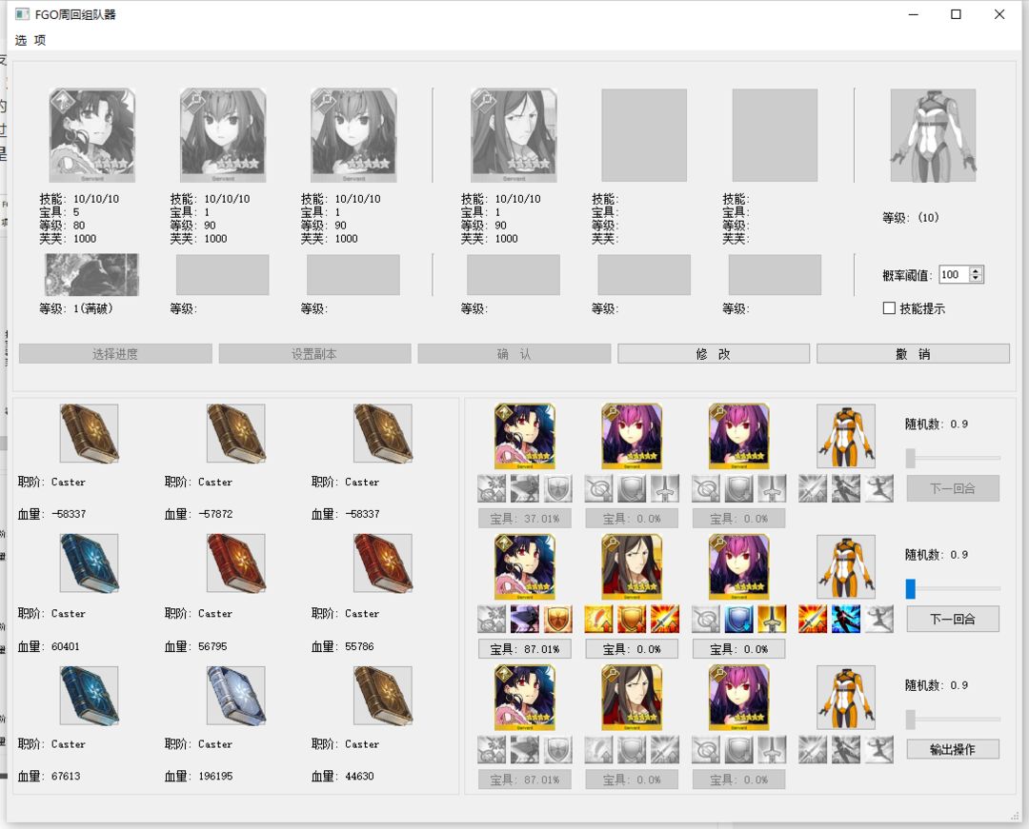Click the greyed 宝具: 87.01% button in third turn
This screenshot has width=1029, height=829.
(x=524, y=780)
